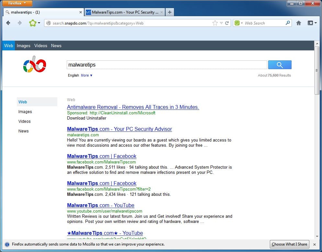This screenshot has height=252, width=322.
Task: Click the green Snap.do toolbar icon
Action: click(x=33, y=23)
